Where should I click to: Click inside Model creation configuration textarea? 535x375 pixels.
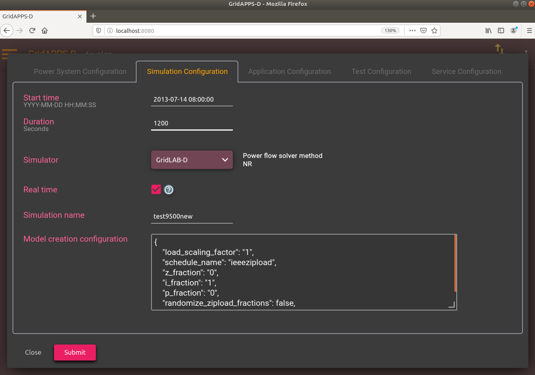point(303,272)
